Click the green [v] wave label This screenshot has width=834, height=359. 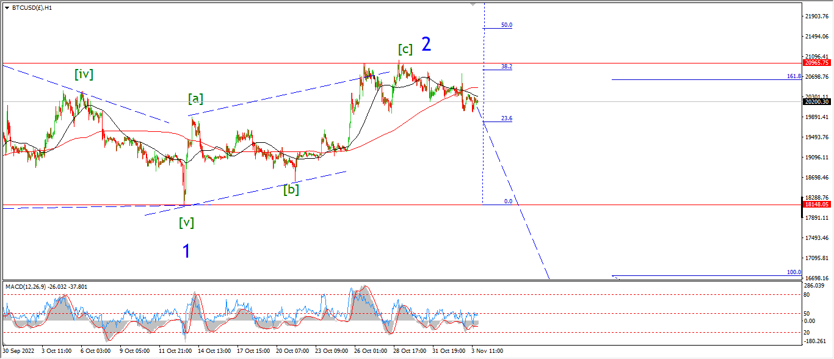coord(186,222)
